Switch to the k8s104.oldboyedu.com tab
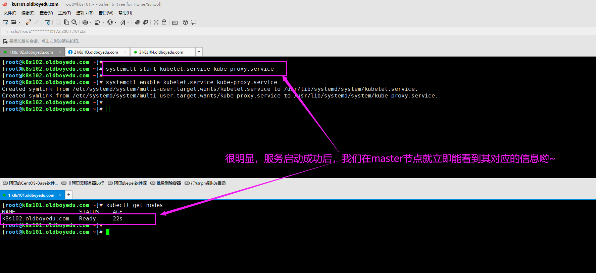Screen dimensions: 596x273 point(162,52)
